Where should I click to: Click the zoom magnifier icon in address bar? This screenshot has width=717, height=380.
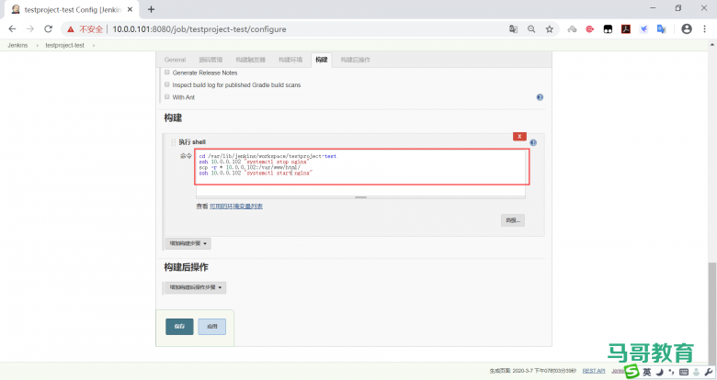click(531, 28)
